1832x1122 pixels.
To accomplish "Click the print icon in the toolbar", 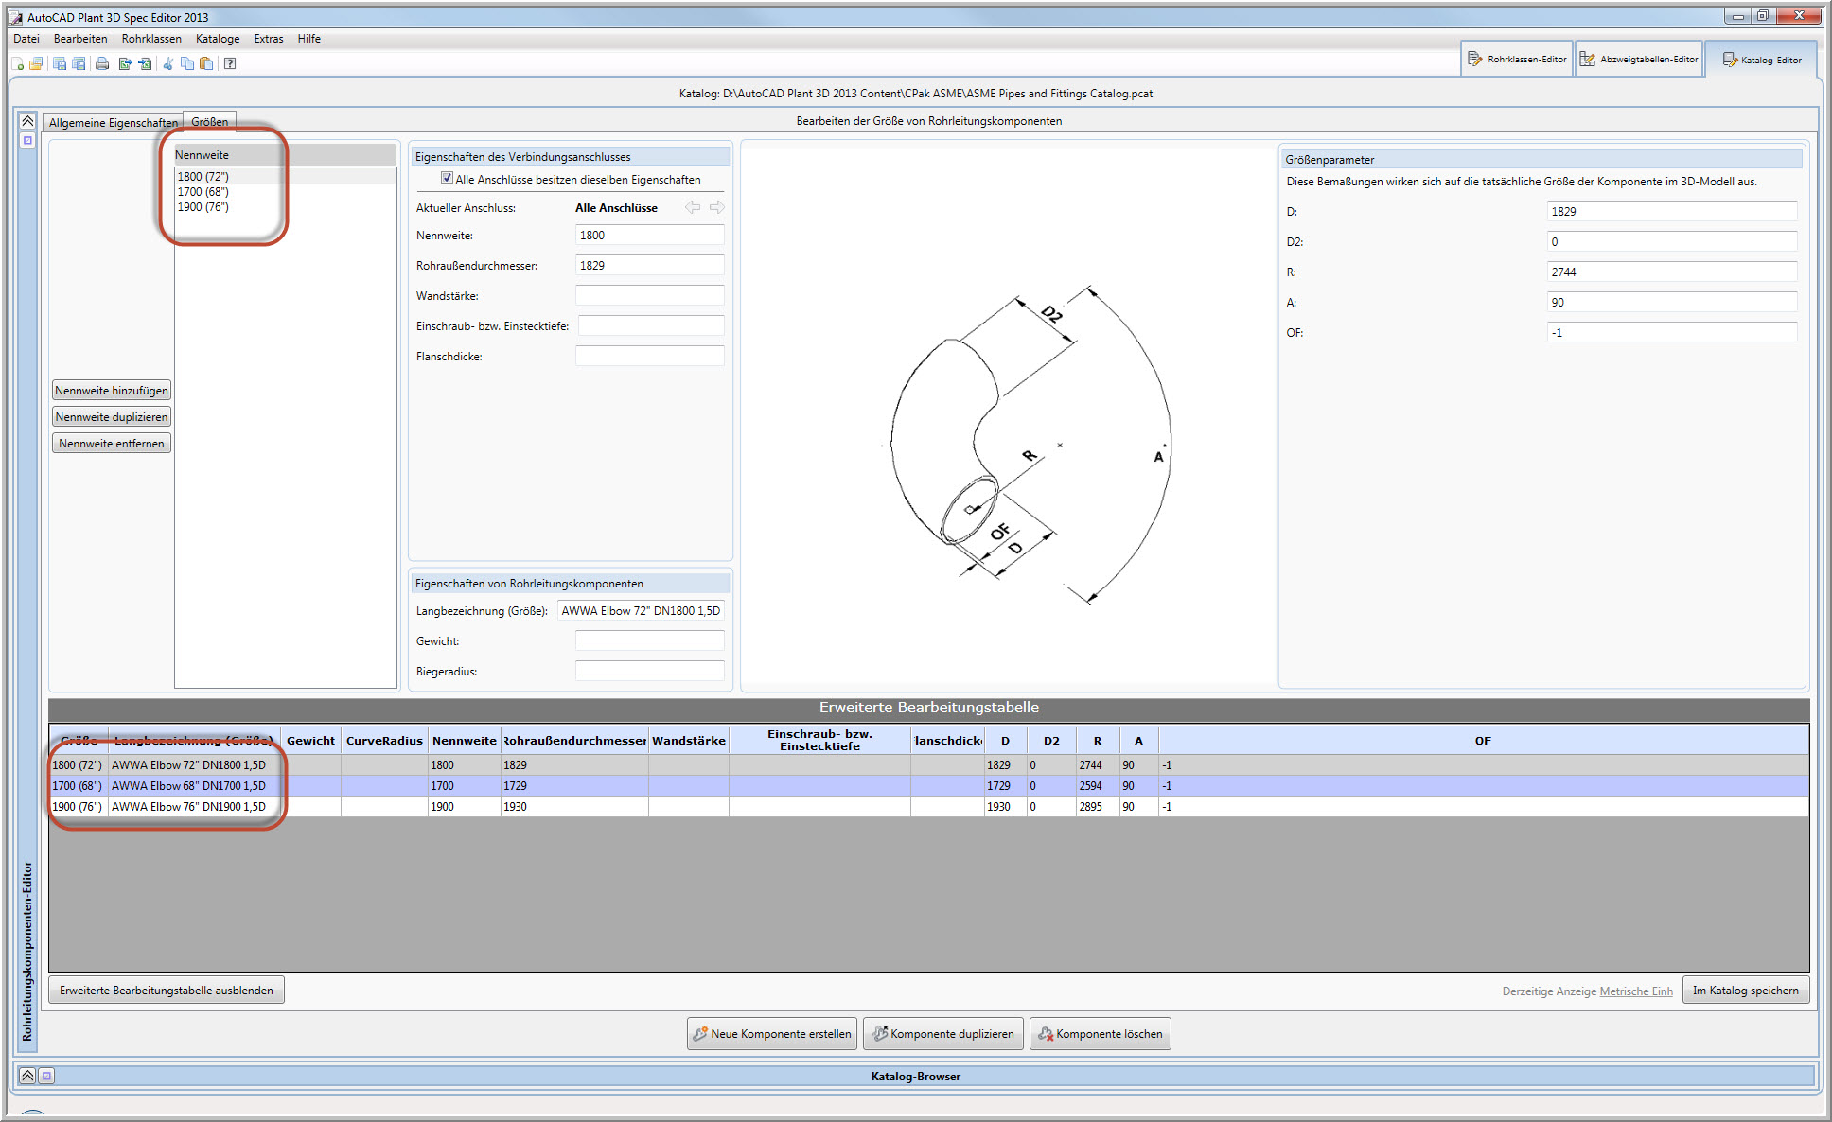I will (x=102, y=63).
